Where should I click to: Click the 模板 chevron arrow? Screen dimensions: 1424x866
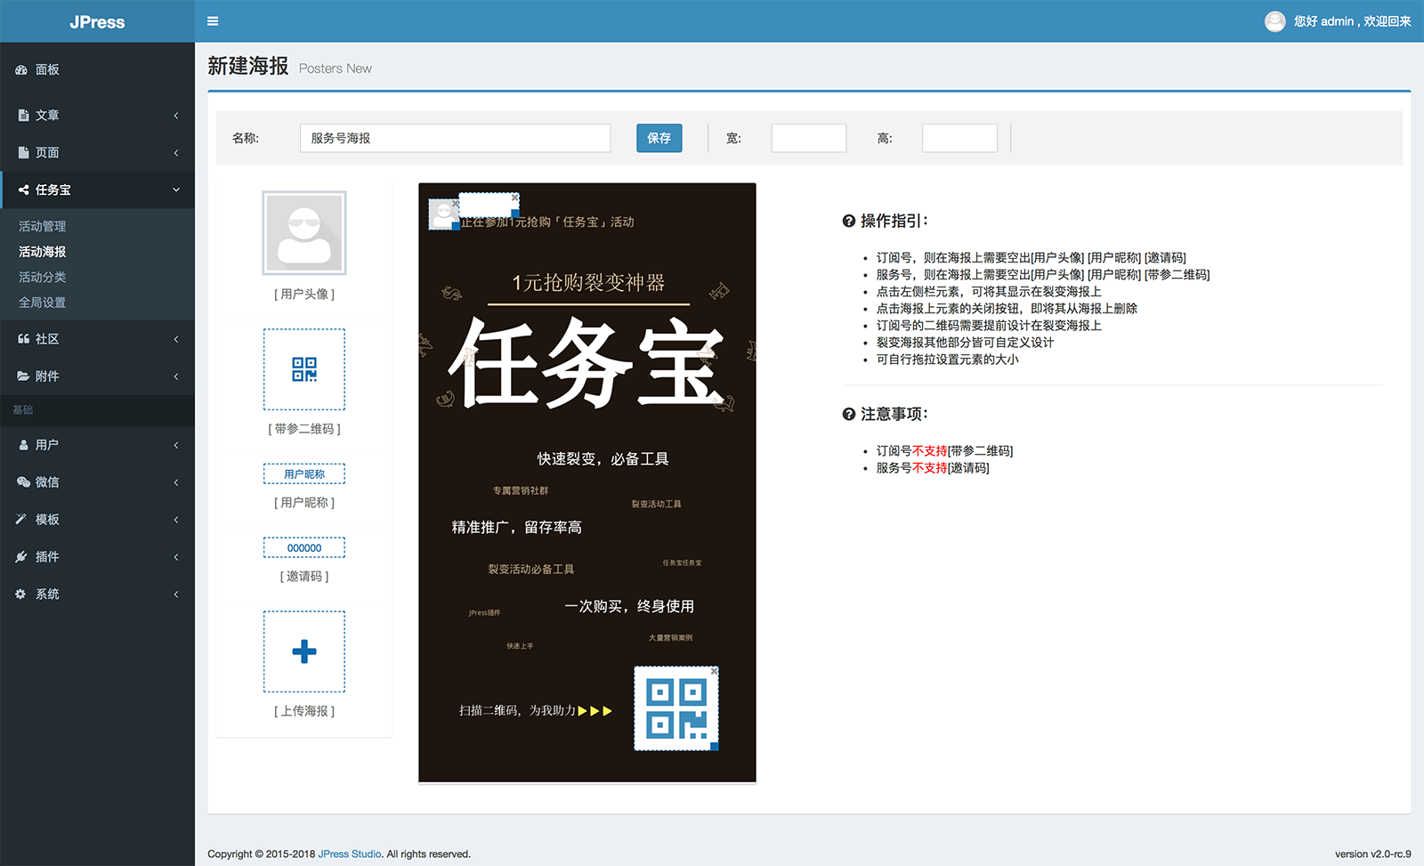pos(176,520)
